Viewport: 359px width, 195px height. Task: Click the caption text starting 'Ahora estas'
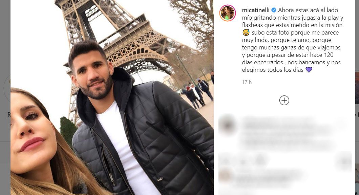tap(293, 40)
